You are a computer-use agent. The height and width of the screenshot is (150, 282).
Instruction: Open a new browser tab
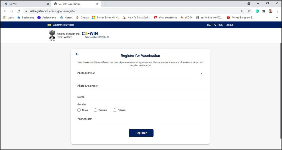pos(105,4)
